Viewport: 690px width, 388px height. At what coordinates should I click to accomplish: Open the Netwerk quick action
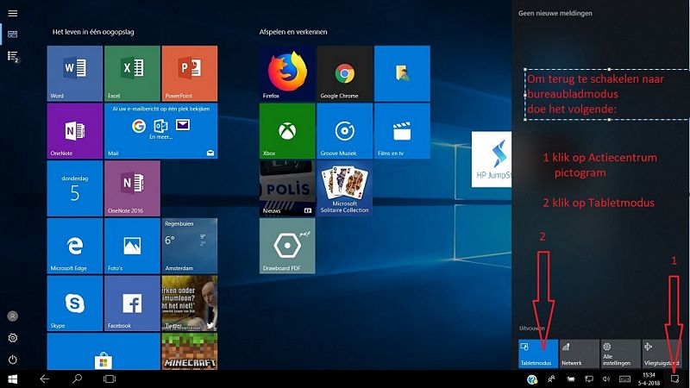580,354
